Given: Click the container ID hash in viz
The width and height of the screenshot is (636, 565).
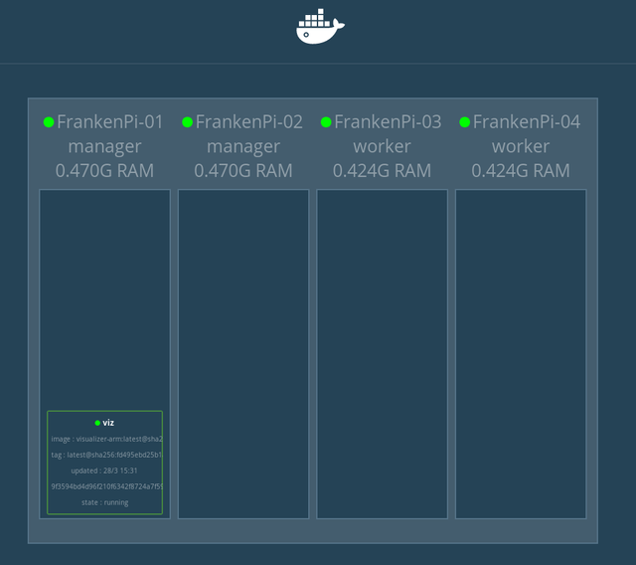Looking at the screenshot, I should 105,486.
